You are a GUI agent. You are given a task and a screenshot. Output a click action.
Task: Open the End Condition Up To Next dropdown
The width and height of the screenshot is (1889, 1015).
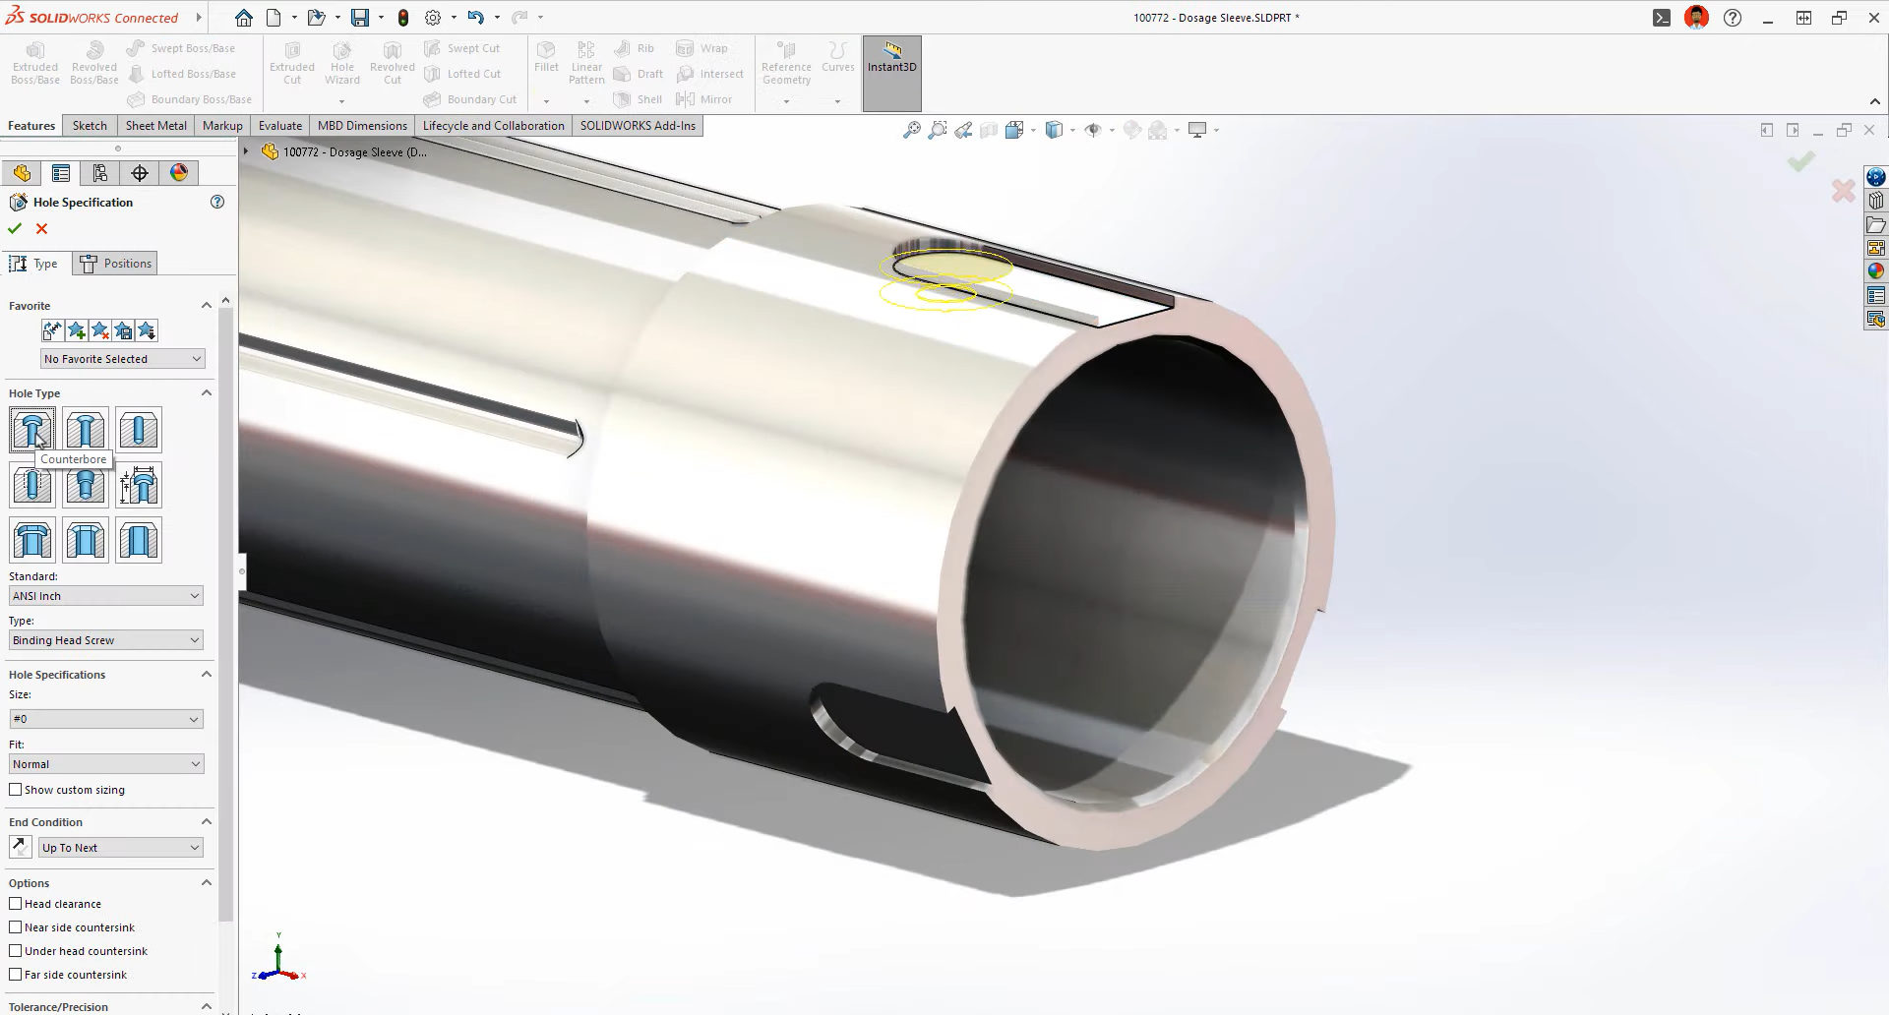tap(120, 848)
